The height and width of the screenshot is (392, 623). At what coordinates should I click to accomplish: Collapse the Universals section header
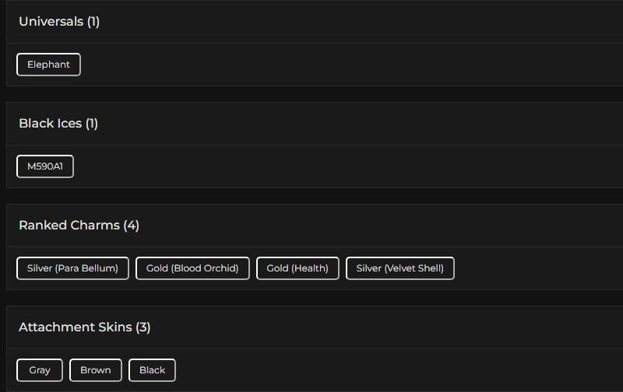(51, 22)
